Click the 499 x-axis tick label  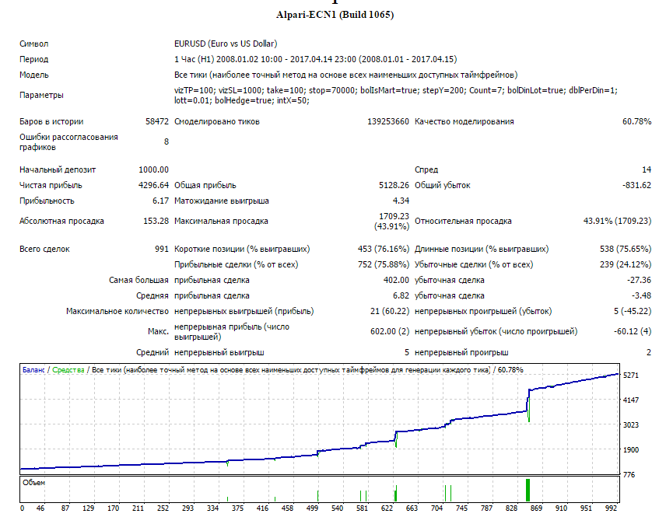click(312, 508)
